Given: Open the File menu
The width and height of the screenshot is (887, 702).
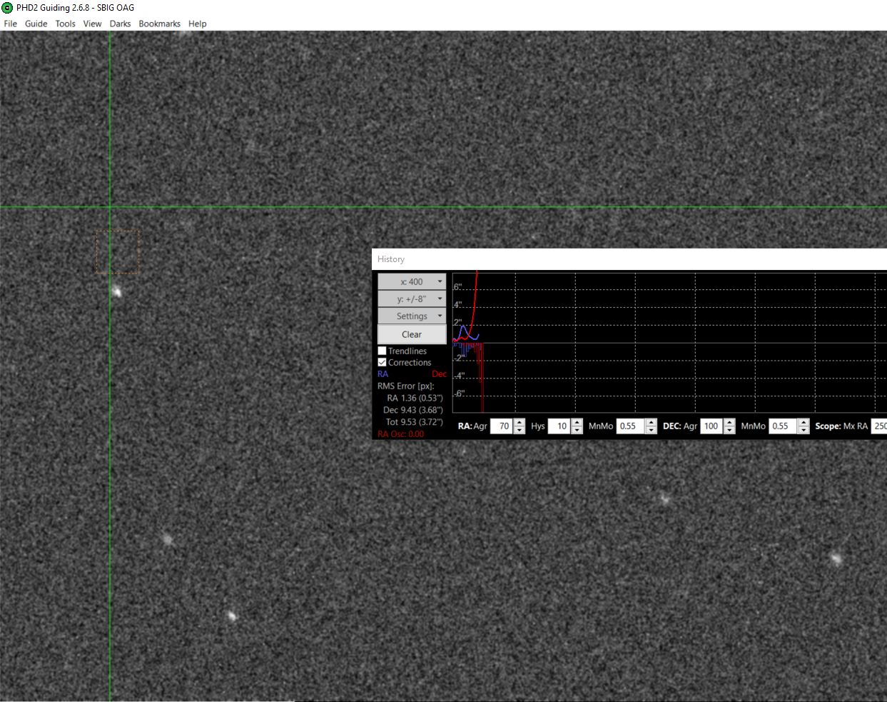Looking at the screenshot, I should point(11,24).
